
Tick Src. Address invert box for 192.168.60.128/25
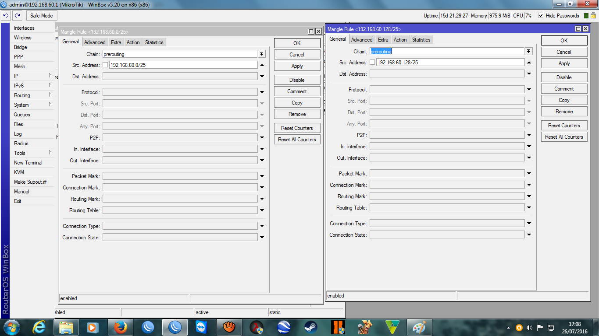click(x=372, y=63)
